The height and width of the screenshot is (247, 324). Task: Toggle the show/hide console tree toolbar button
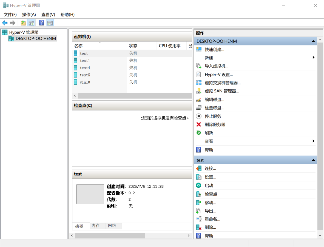click(x=31, y=23)
